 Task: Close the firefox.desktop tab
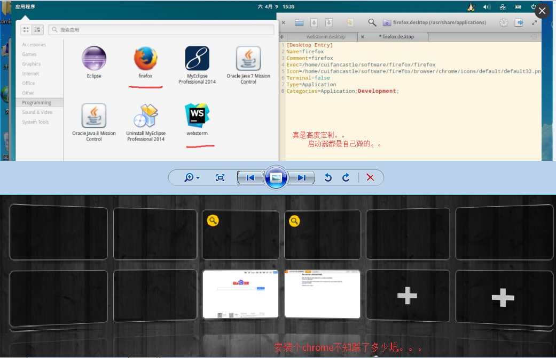[363, 37]
